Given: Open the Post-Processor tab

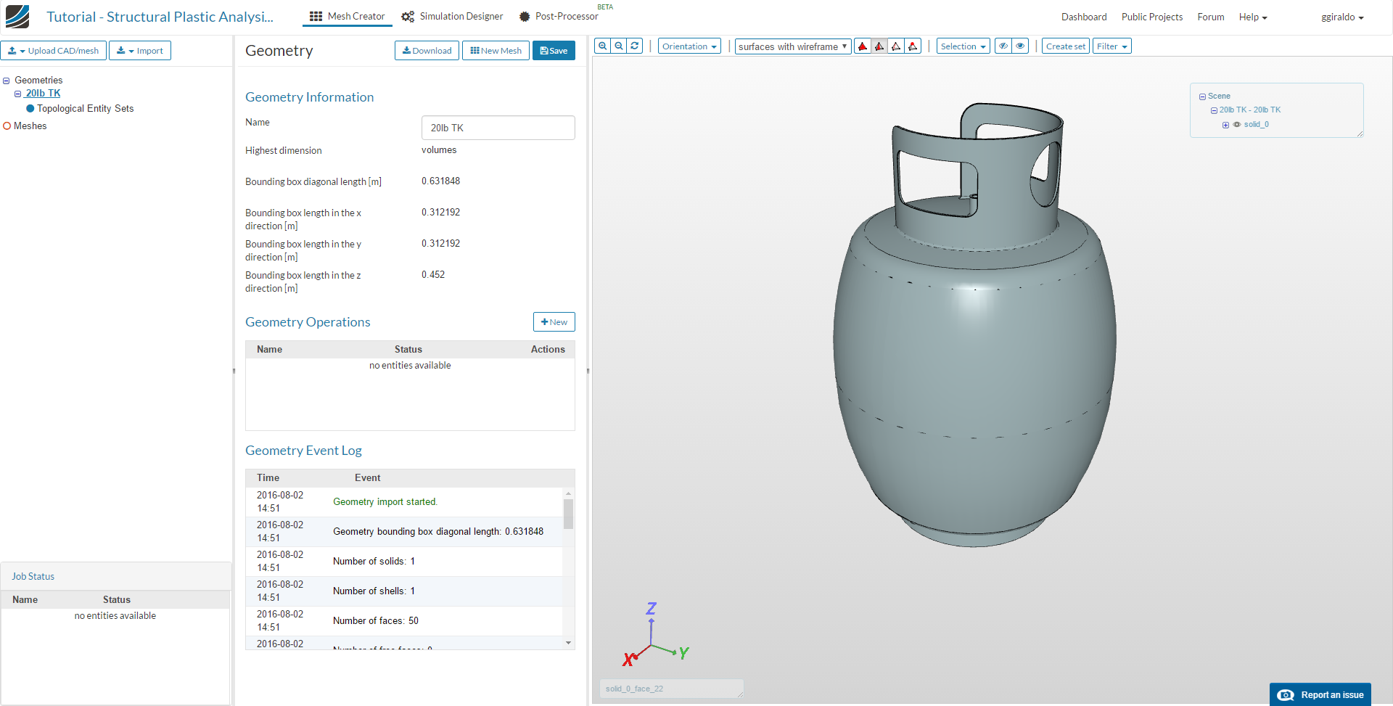Looking at the screenshot, I should click(559, 17).
